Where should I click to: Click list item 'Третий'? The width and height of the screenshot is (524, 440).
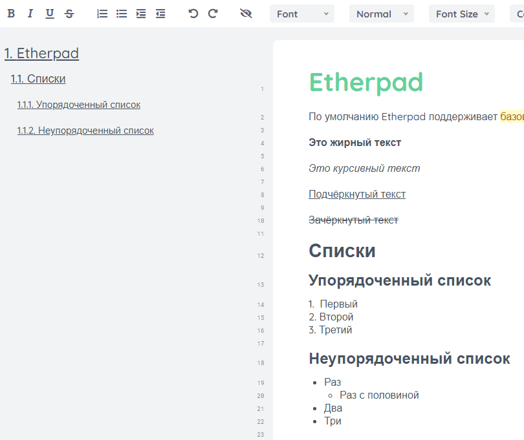(336, 330)
